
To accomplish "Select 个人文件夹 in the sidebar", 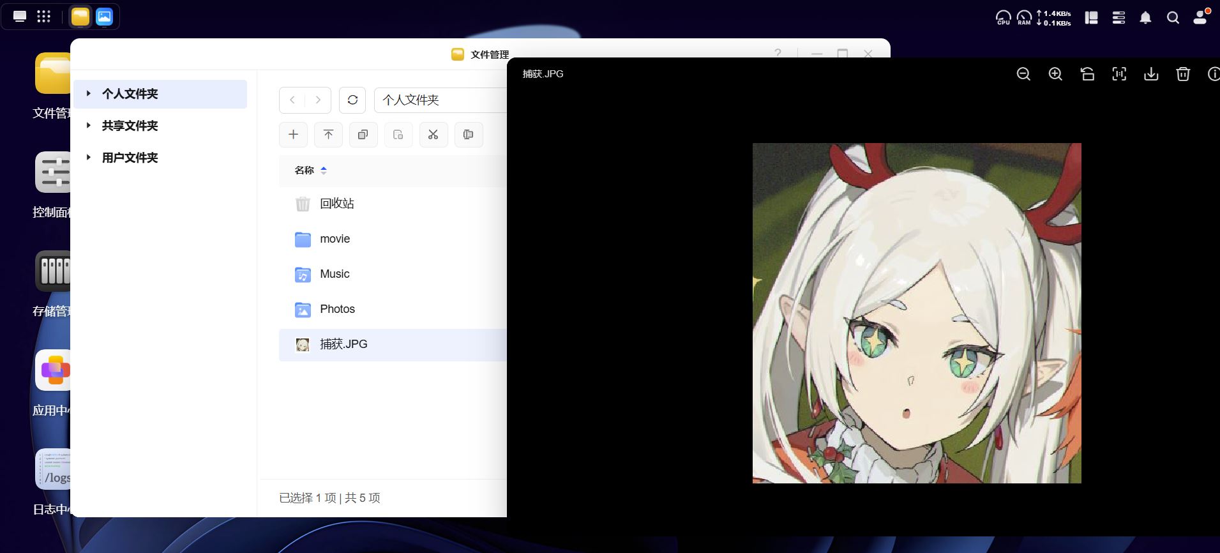I will (x=160, y=94).
